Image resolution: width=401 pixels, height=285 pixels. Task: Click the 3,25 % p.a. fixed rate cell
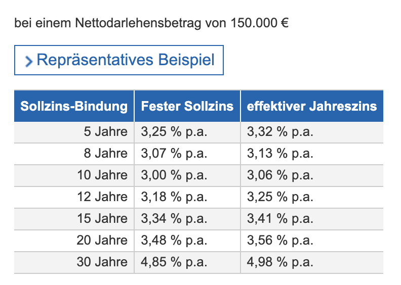[x=175, y=132]
